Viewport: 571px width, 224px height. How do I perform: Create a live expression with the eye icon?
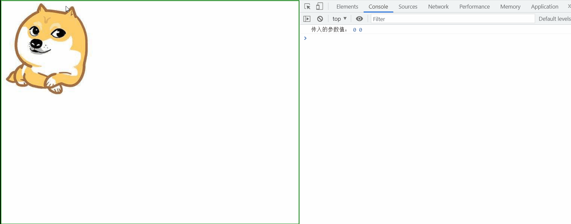point(359,19)
